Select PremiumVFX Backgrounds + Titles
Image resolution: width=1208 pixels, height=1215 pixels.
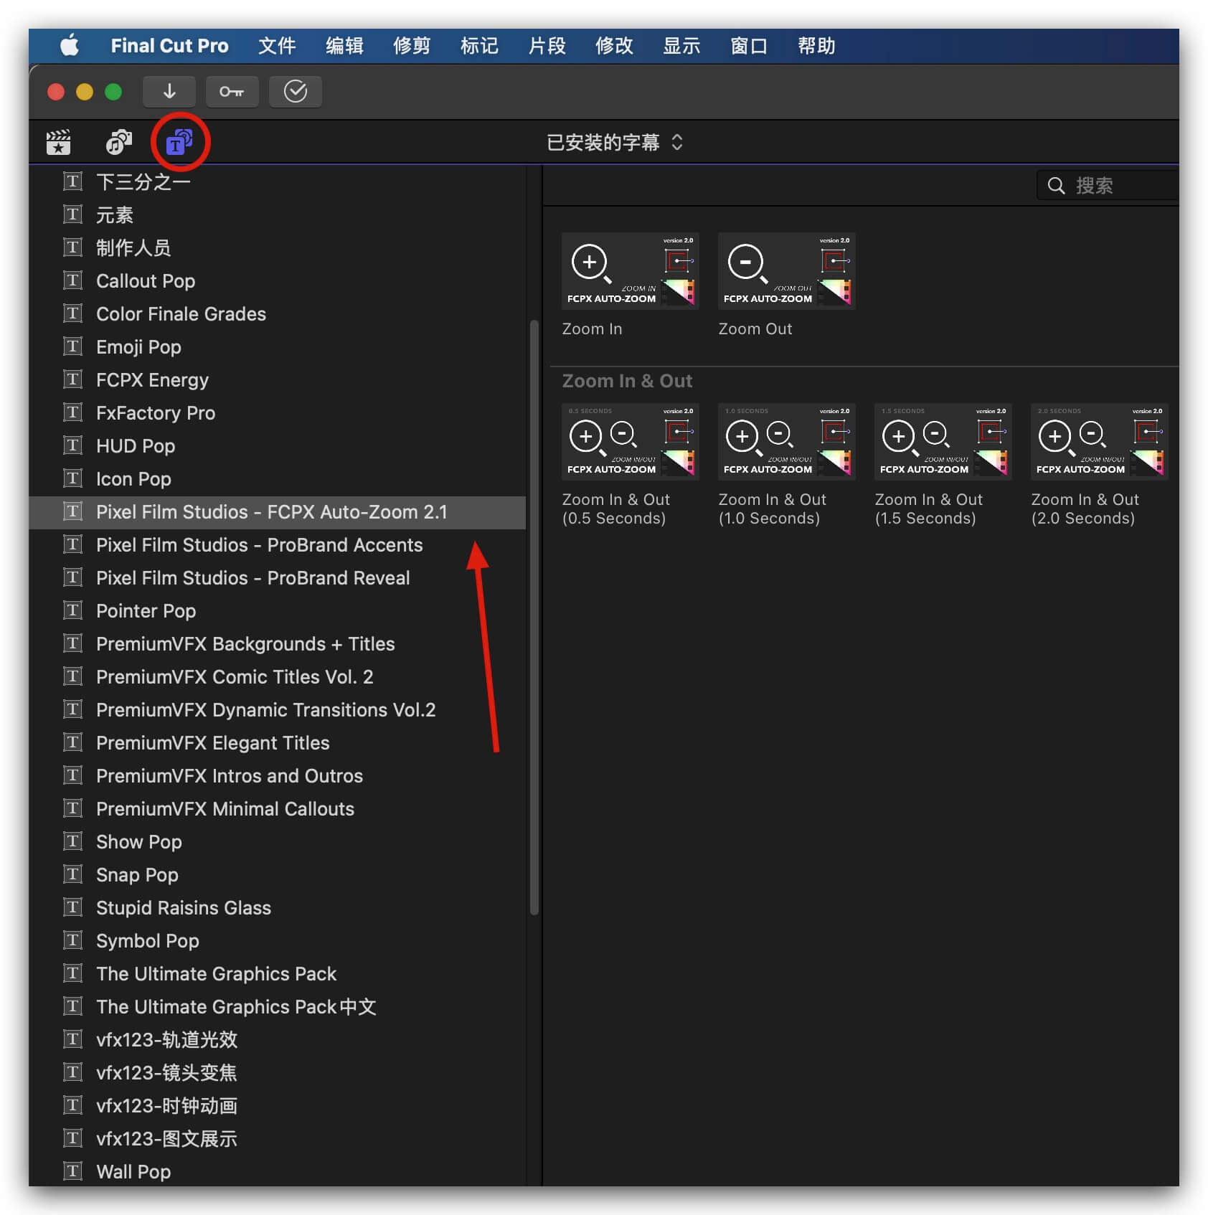(x=277, y=644)
